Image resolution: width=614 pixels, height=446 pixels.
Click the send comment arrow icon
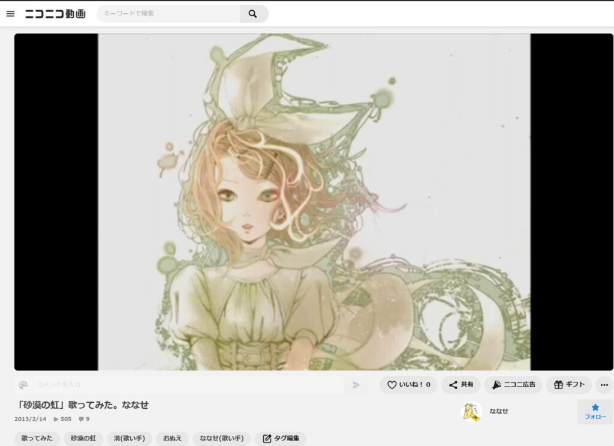[x=356, y=385]
